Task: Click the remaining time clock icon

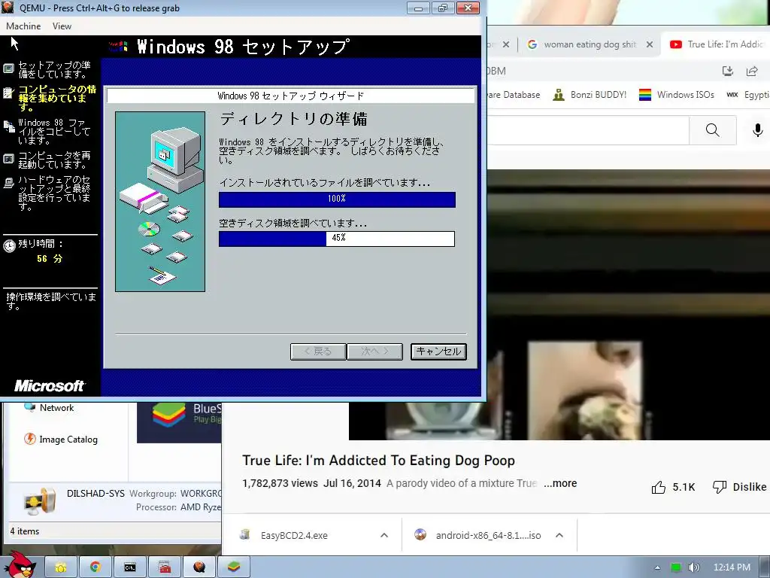Action: [9, 246]
